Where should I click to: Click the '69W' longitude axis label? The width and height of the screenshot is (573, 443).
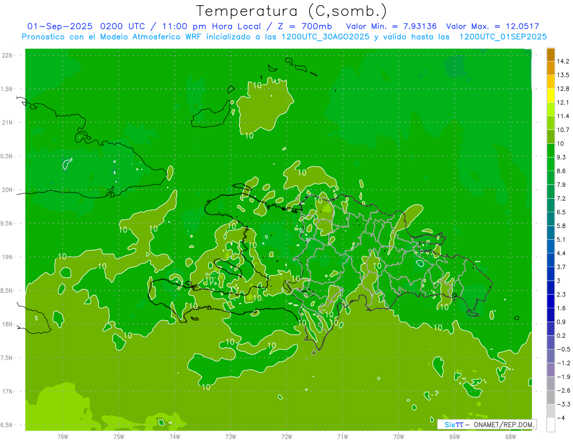pos(455,437)
